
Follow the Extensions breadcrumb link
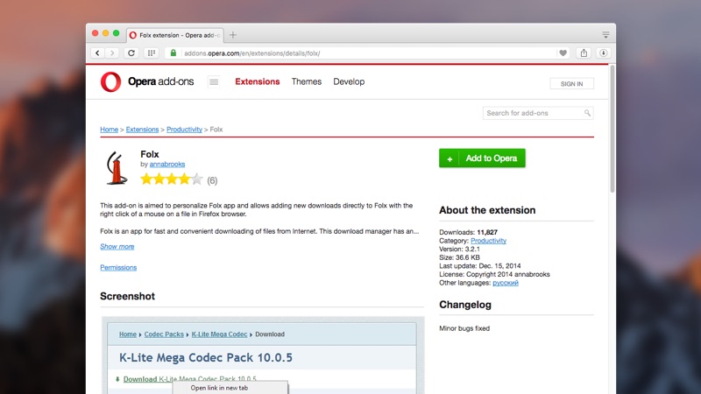click(x=142, y=129)
